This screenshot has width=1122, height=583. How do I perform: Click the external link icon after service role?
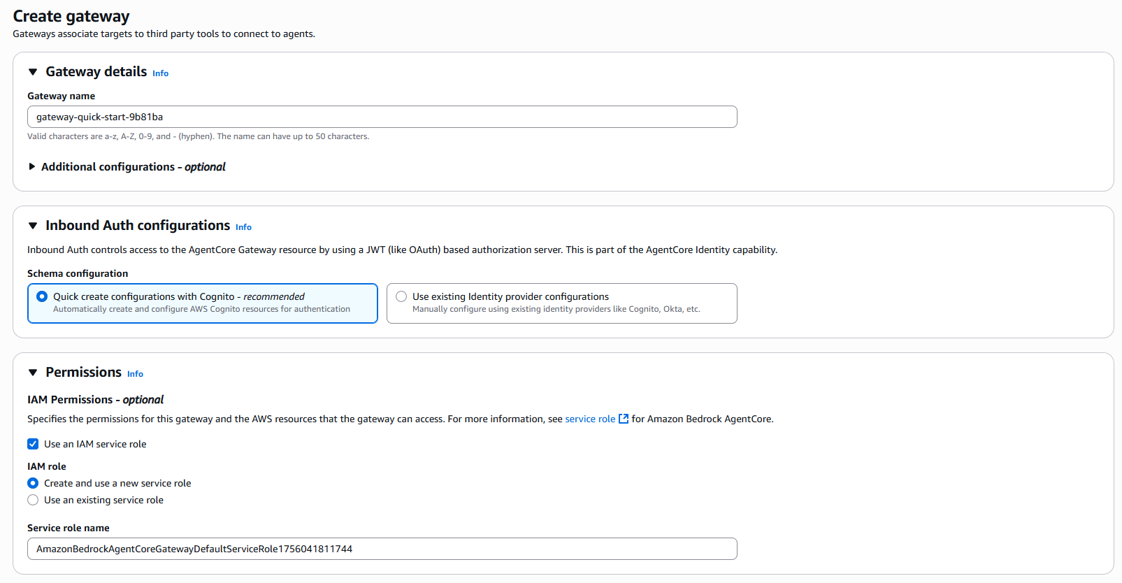[x=624, y=419]
